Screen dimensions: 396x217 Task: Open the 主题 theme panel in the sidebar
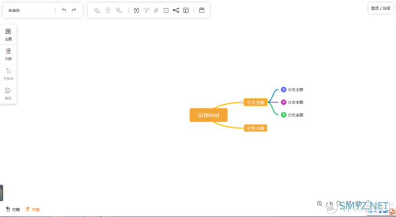pyautogui.click(x=8, y=34)
